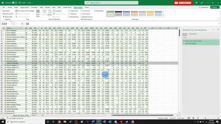This screenshot has height=124, width=221.
Task: Click Resize Table
Action: (x=8, y=17)
